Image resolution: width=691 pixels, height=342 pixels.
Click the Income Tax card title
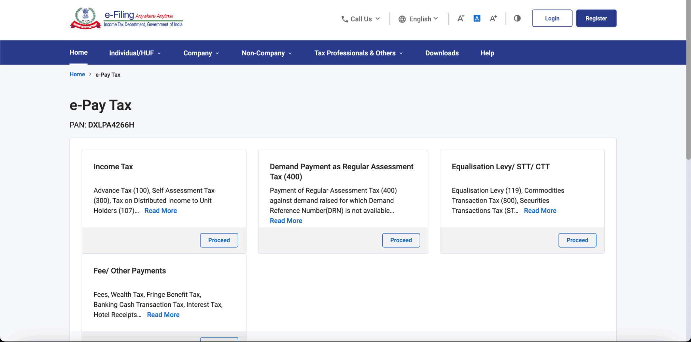[x=113, y=167]
